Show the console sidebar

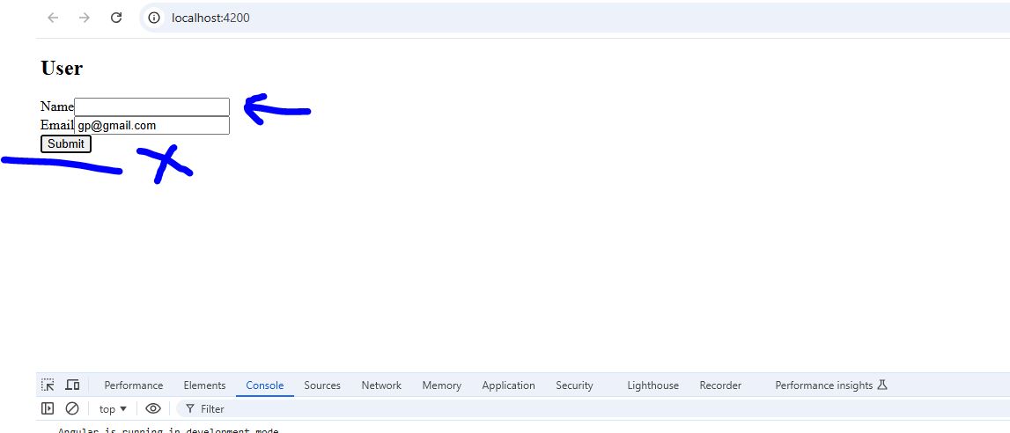pos(48,408)
